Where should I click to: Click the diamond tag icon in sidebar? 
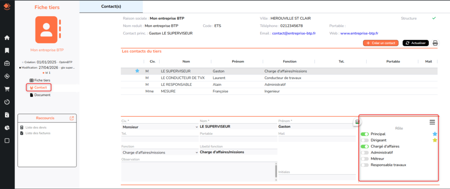pos(7,76)
